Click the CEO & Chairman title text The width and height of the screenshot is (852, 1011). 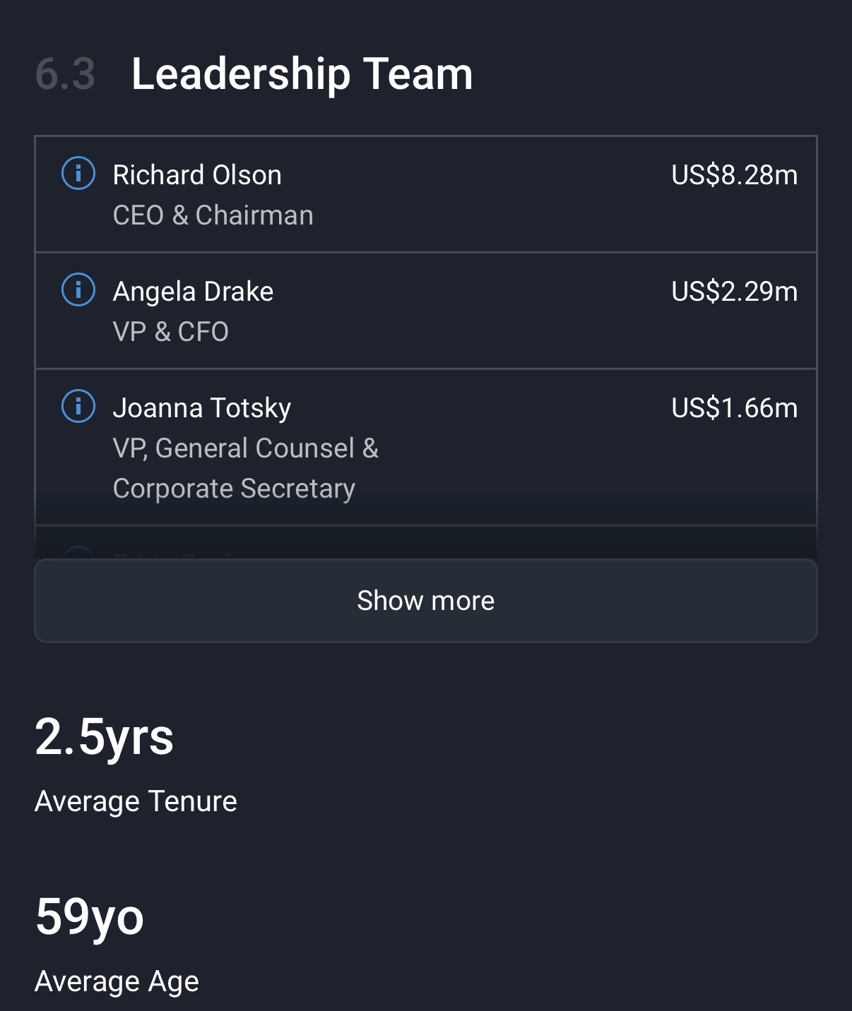213,215
